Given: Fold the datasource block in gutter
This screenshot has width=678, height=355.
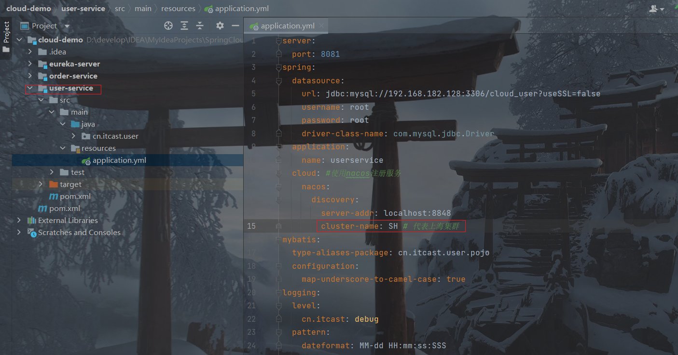Looking at the screenshot, I should click(x=278, y=81).
